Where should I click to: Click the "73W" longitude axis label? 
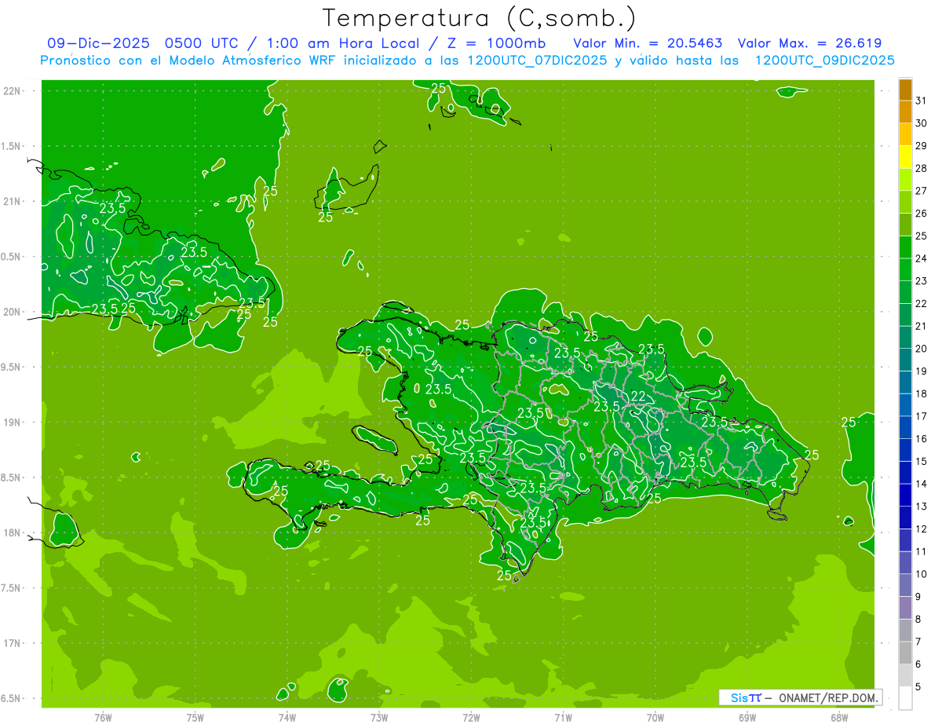coord(379,718)
